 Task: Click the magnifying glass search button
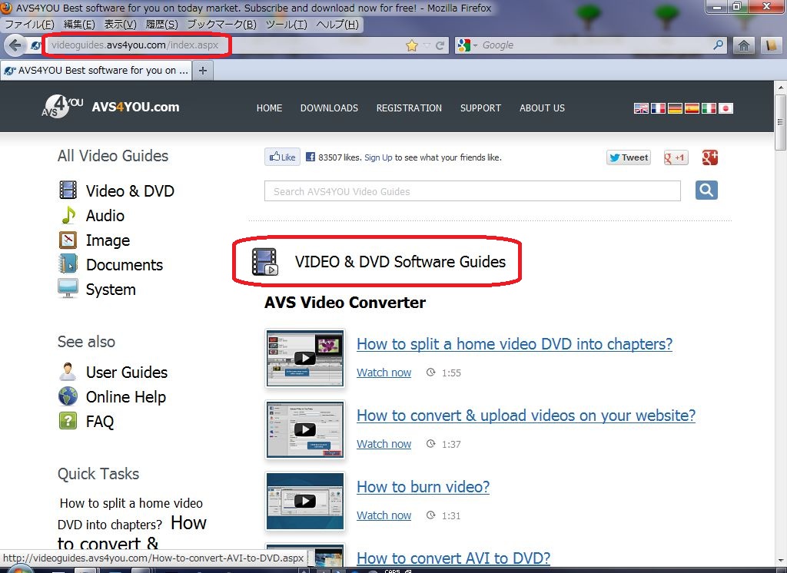click(x=706, y=190)
